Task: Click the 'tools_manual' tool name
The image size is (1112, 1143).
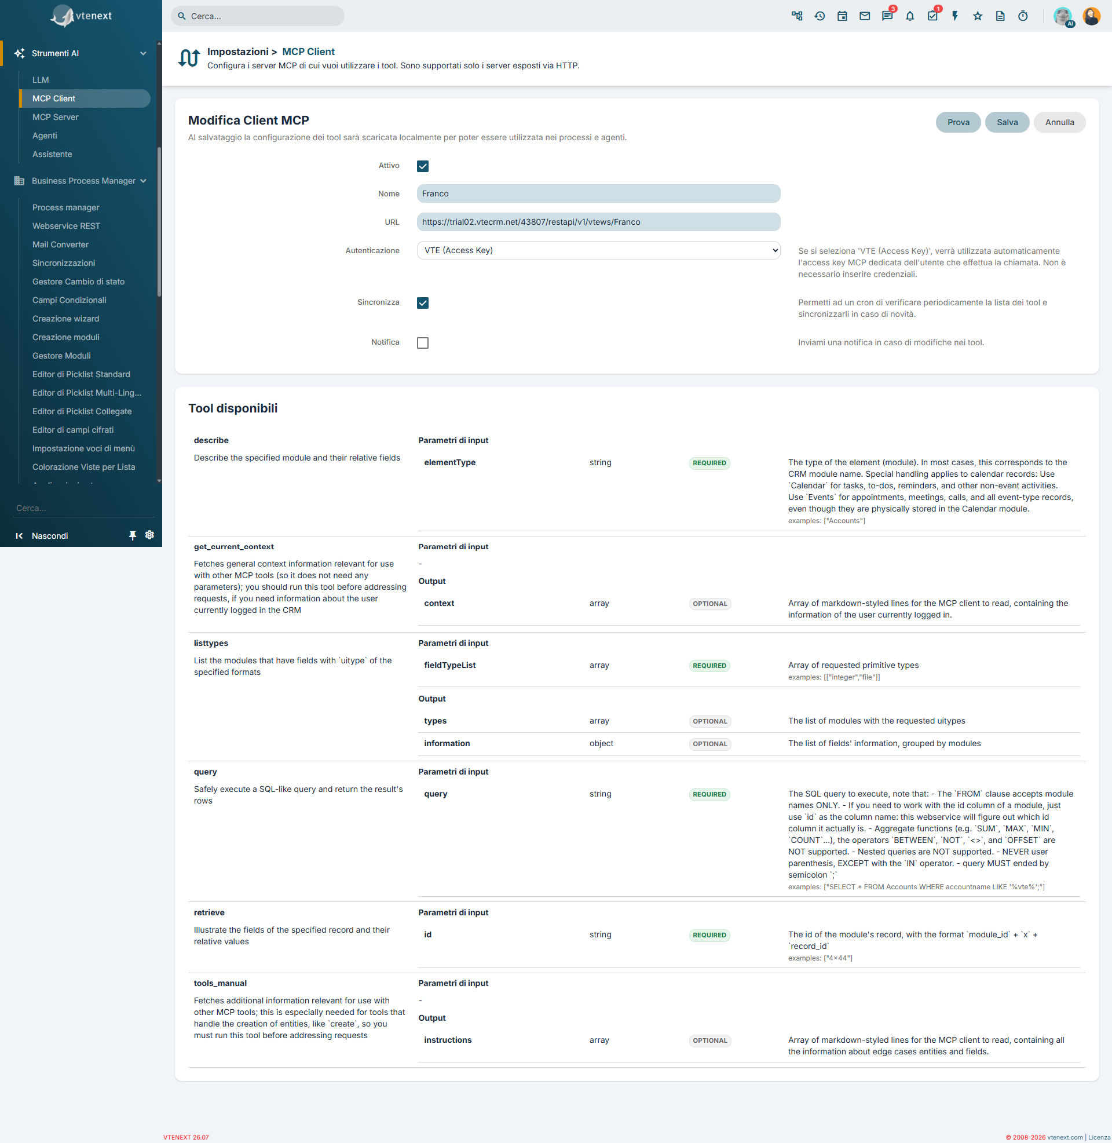Action: point(220,984)
